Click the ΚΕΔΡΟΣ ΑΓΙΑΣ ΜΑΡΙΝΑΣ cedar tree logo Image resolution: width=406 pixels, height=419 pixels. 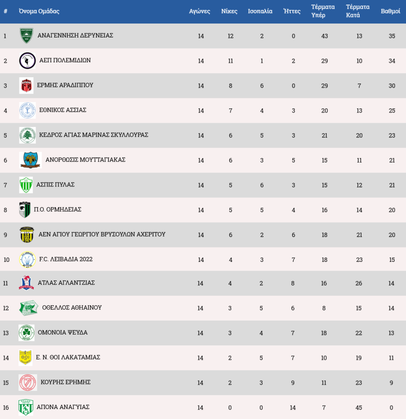click(x=27, y=135)
